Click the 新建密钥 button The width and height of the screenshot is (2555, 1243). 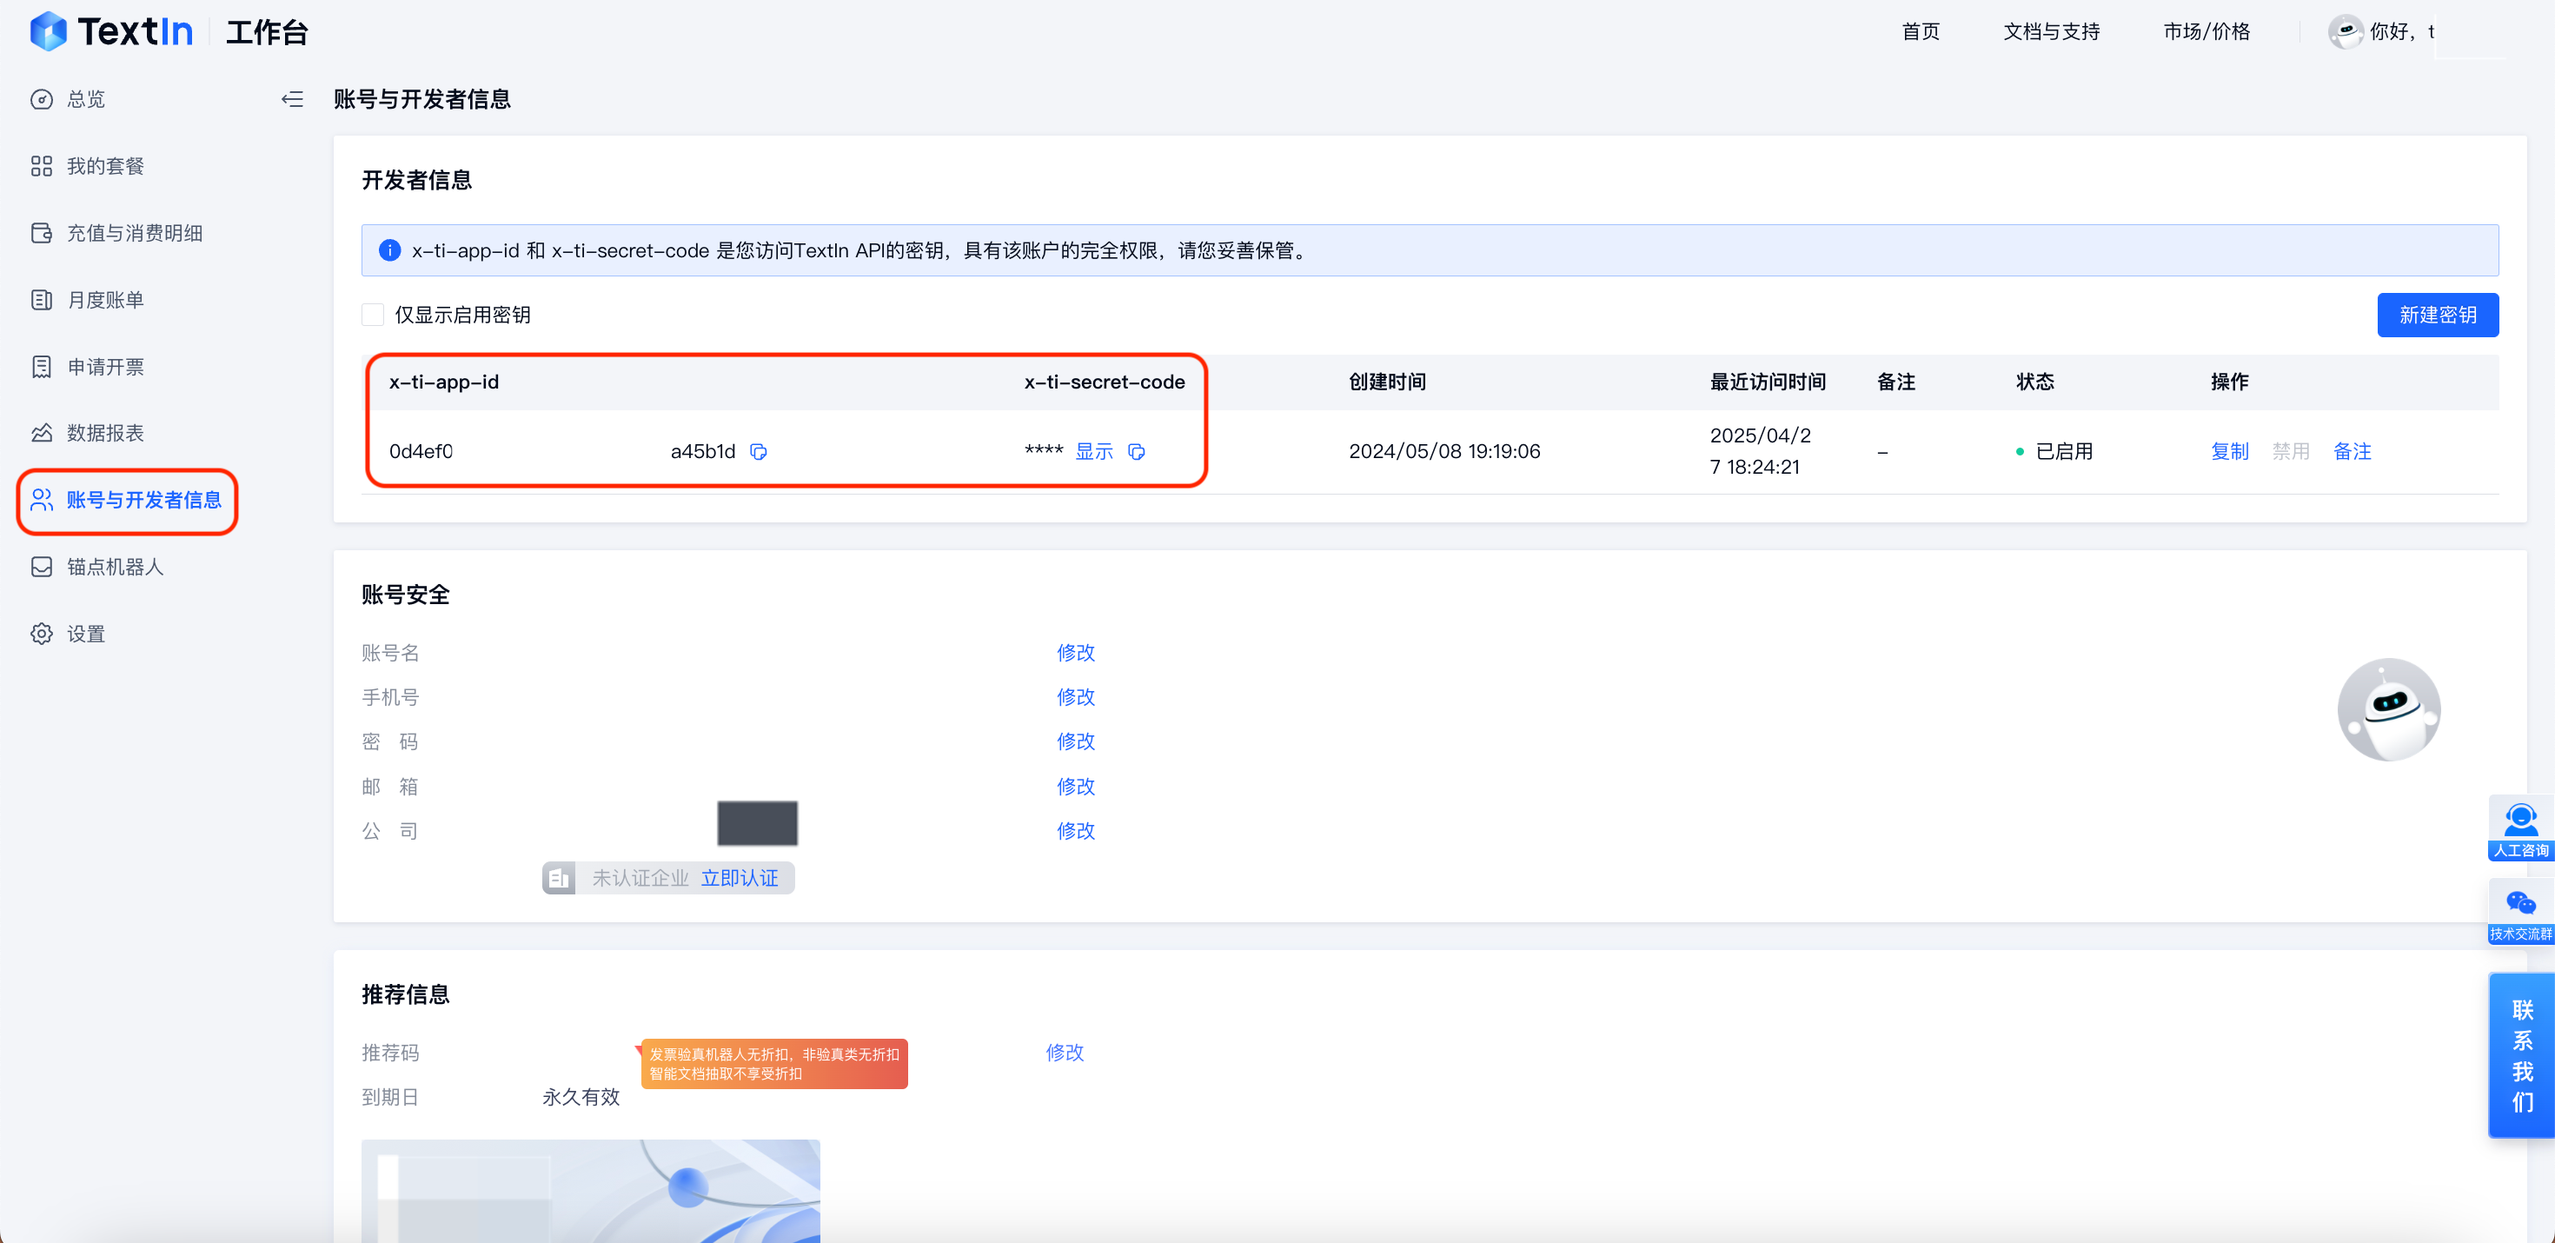pos(2438,315)
